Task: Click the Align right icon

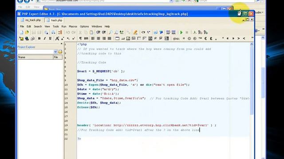Action: (104, 38)
